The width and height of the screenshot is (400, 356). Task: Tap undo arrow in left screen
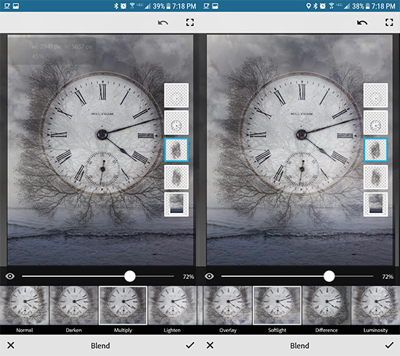163,23
